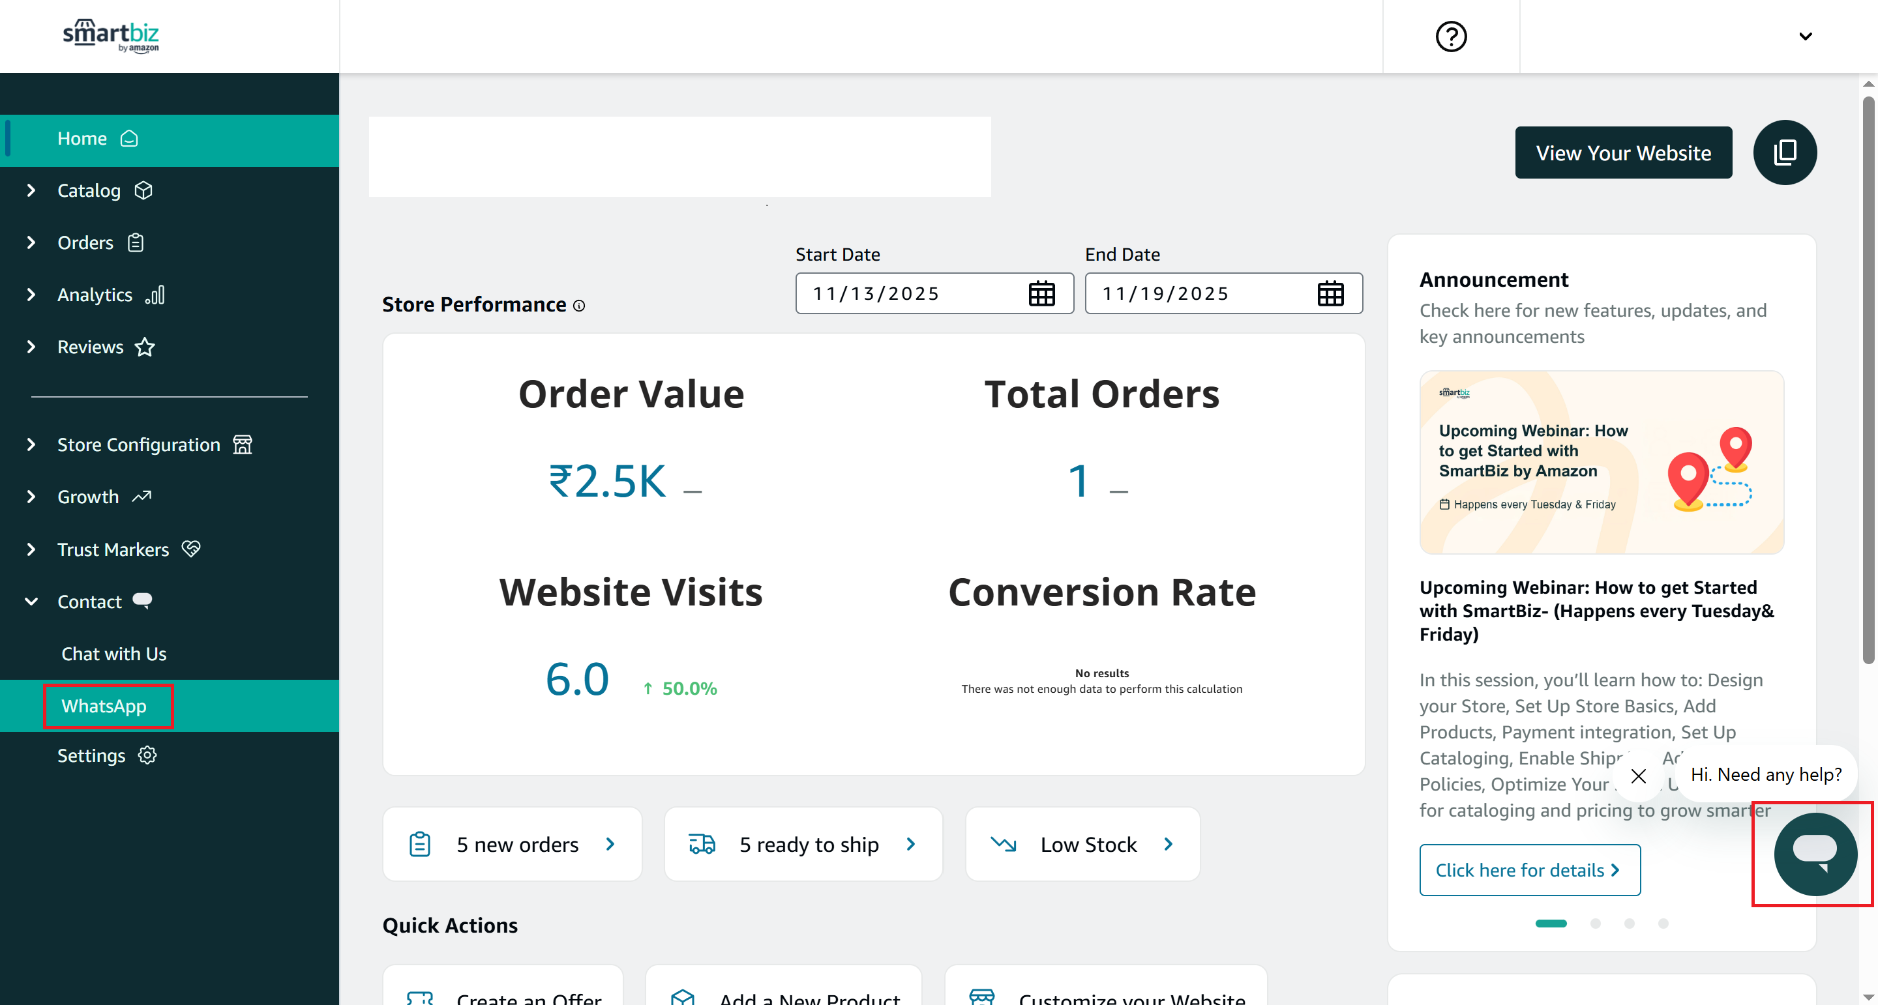Open the 5 new orders card
Viewport: 1878px width, 1005px height.
click(x=512, y=844)
